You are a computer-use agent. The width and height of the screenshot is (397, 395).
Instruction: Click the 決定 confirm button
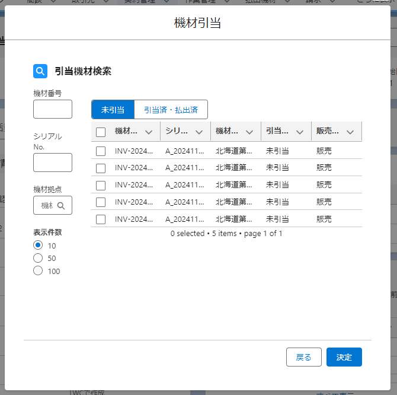(344, 357)
